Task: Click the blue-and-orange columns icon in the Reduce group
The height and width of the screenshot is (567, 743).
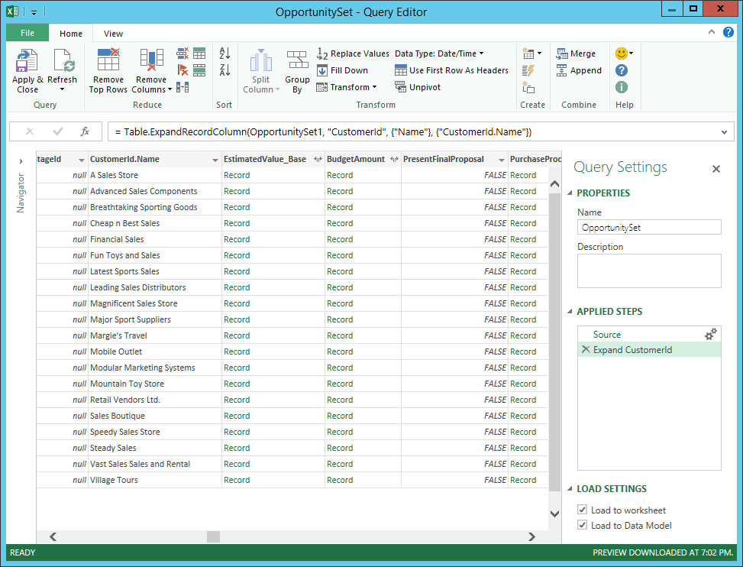Action: tap(183, 87)
